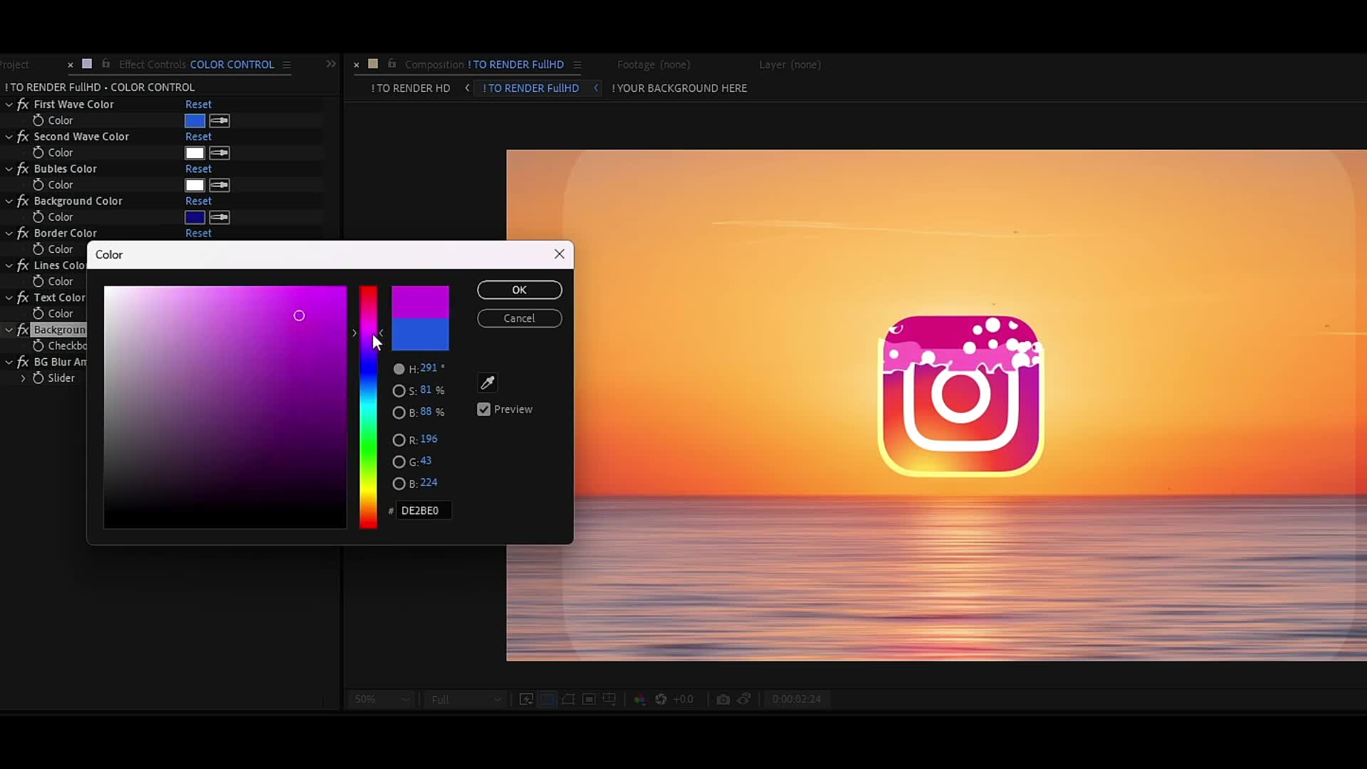Click the eyedropper icon in the Color dialog
The image size is (1367, 769).
click(x=488, y=383)
